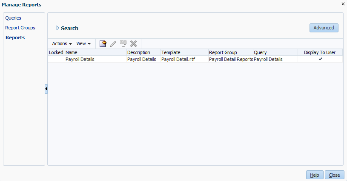The width and height of the screenshot is (347, 181).
Task: Open the Report Groups link
Action: click(20, 28)
